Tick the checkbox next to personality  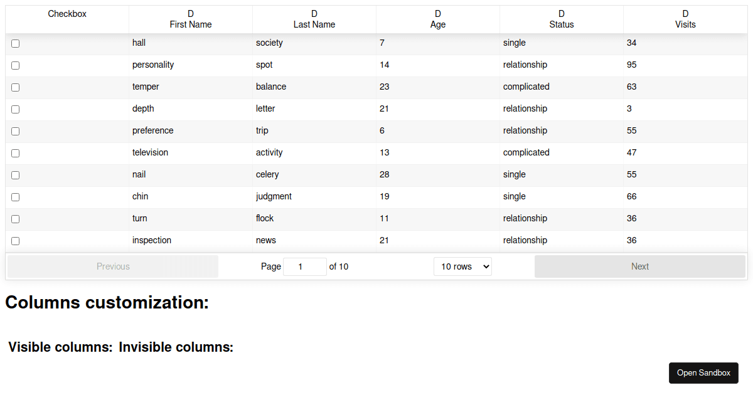[16, 66]
